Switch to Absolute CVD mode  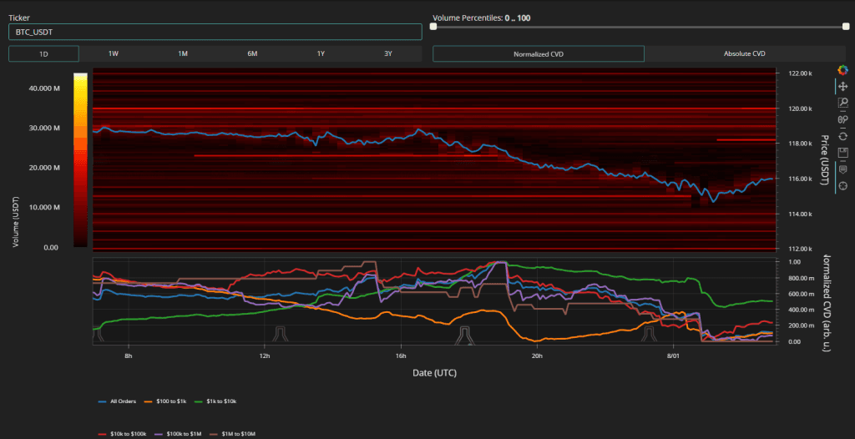pyautogui.click(x=744, y=53)
